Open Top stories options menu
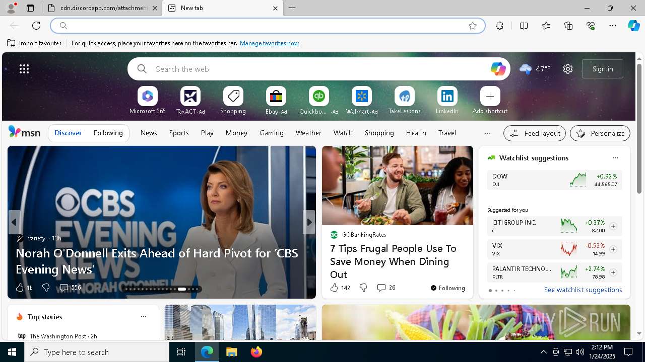The height and width of the screenshot is (362, 645). point(144,317)
